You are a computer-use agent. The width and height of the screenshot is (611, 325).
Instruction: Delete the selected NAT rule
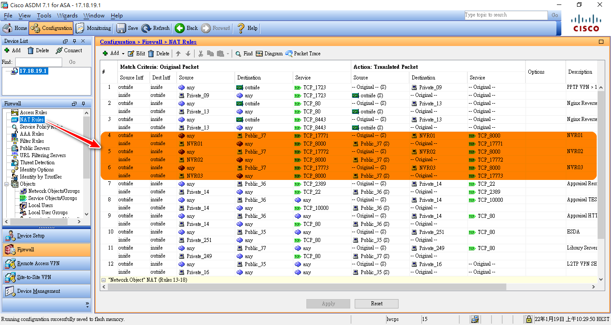pos(158,54)
